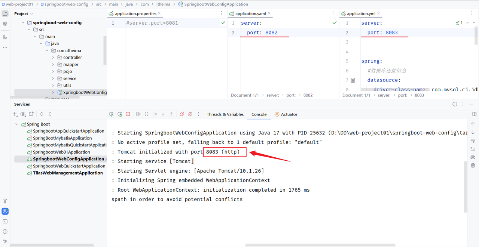Screen dimensions: 479x247
Task: Clear all console output trash icon
Action: click(x=473, y=165)
